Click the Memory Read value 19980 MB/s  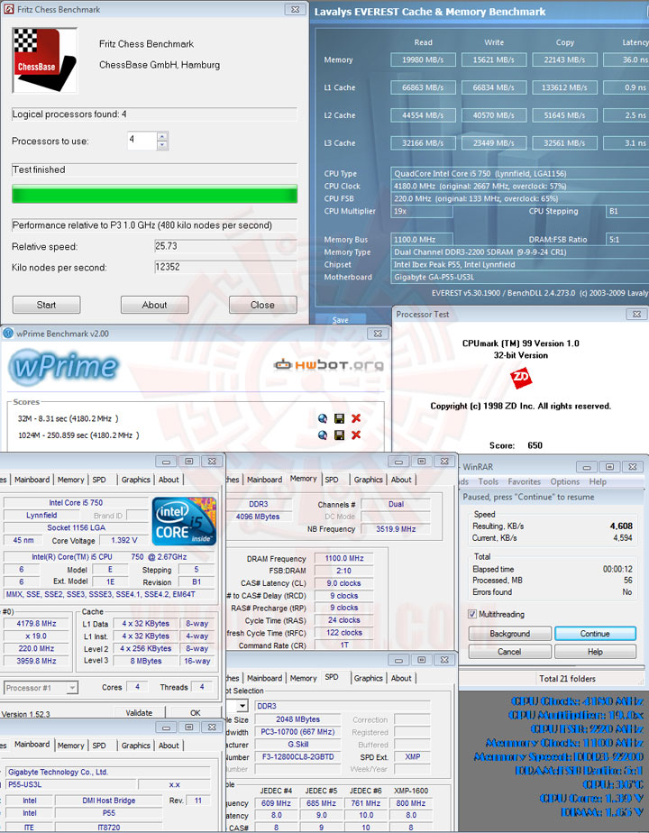point(423,59)
